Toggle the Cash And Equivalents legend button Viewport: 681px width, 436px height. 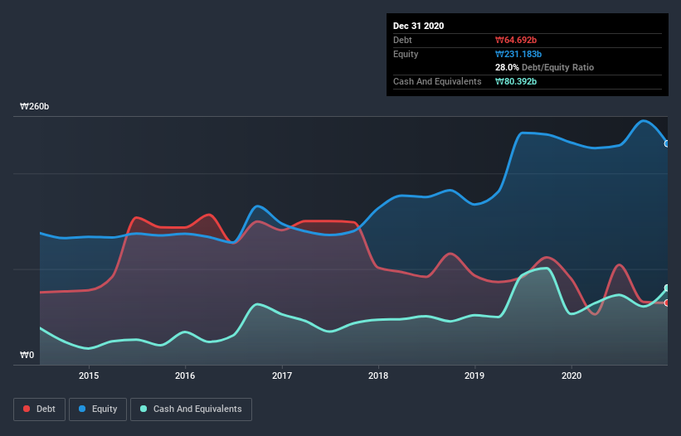[x=191, y=409]
